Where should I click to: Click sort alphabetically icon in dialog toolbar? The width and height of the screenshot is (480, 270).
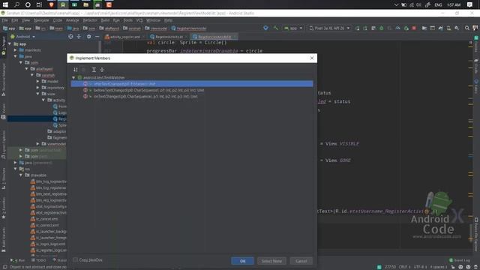[x=75, y=70]
